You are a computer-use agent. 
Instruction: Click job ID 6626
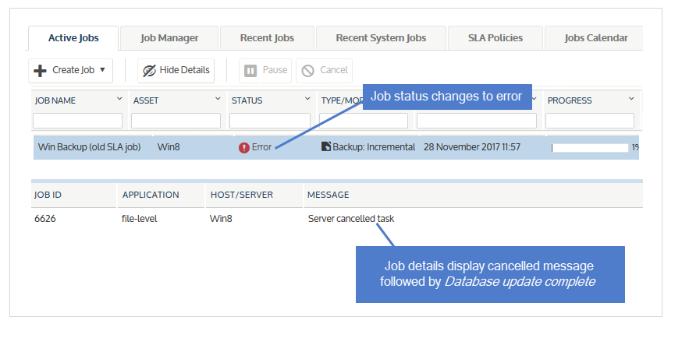(x=45, y=219)
